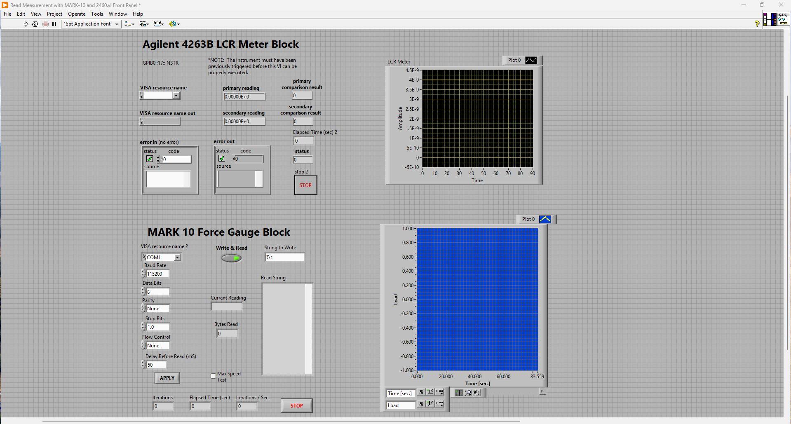
Task: Click the Stop Bits selector arrows
Action: click(x=143, y=327)
